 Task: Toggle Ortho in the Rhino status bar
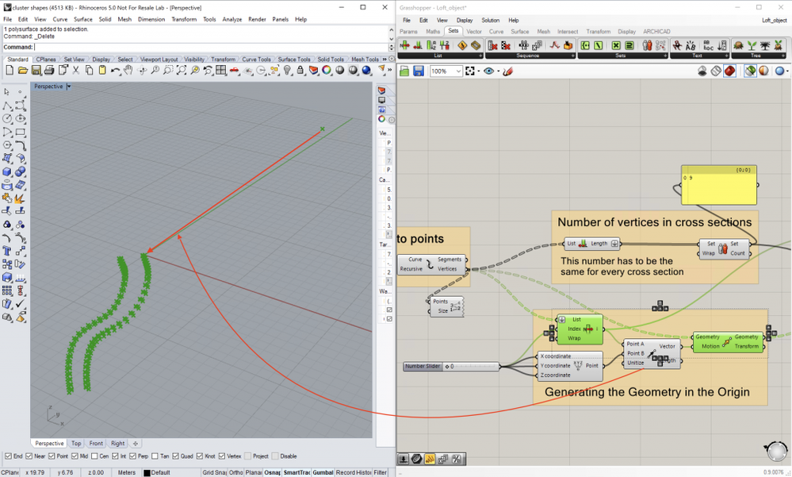pyautogui.click(x=235, y=472)
